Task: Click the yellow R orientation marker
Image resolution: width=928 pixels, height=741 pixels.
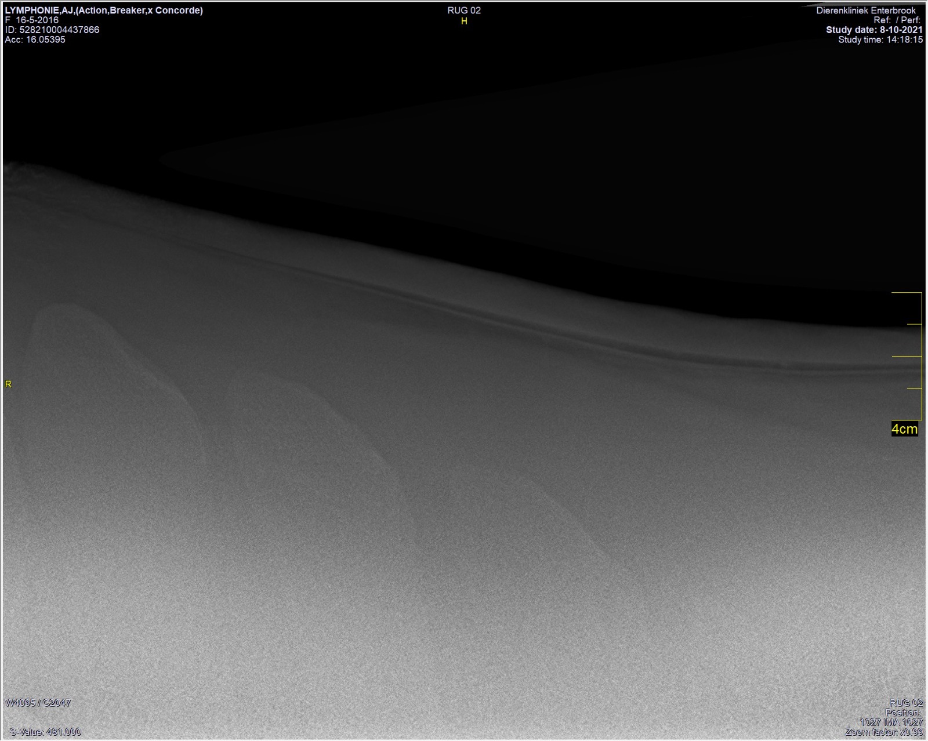Action: (x=8, y=384)
